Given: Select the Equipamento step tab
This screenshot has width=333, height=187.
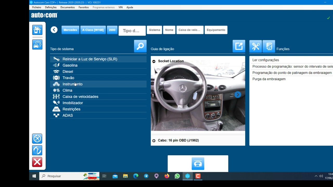Looking at the screenshot, I should 216,30.
